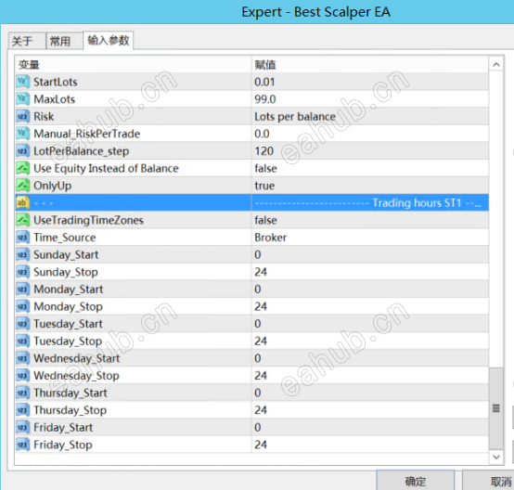Select the Risk value Lots per balance
The image size is (514, 490).
pyautogui.click(x=295, y=116)
